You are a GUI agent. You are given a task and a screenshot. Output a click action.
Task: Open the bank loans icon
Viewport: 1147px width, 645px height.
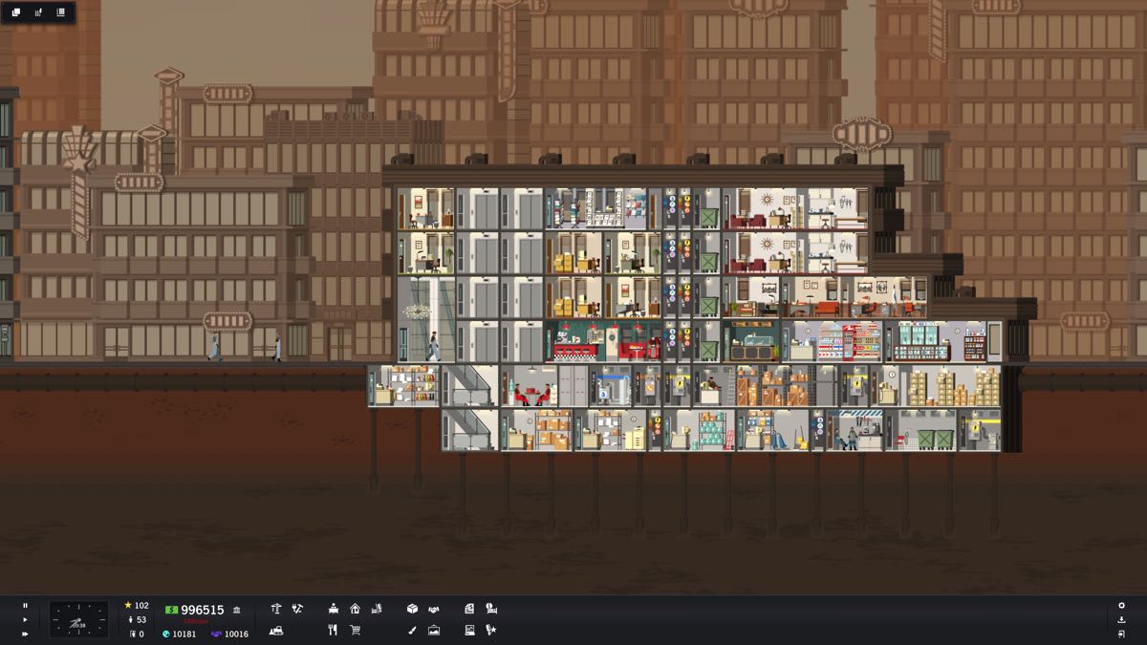click(237, 610)
